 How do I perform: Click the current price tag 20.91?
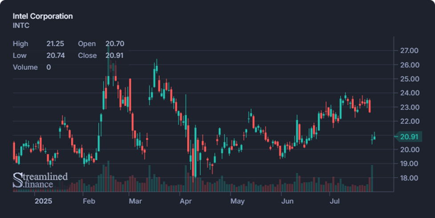pyautogui.click(x=409, y=137)
